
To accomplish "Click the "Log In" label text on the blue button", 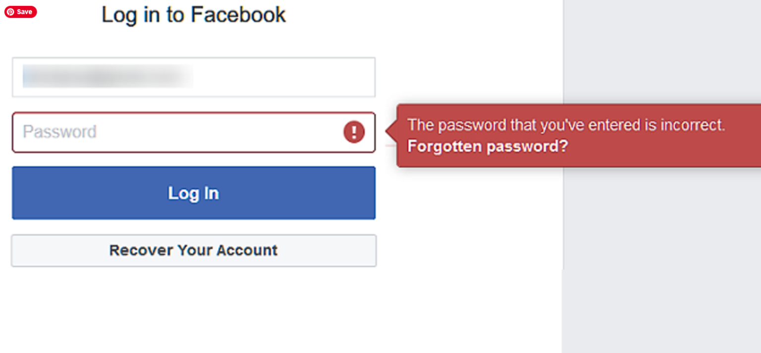I will [x=194, y=193].
